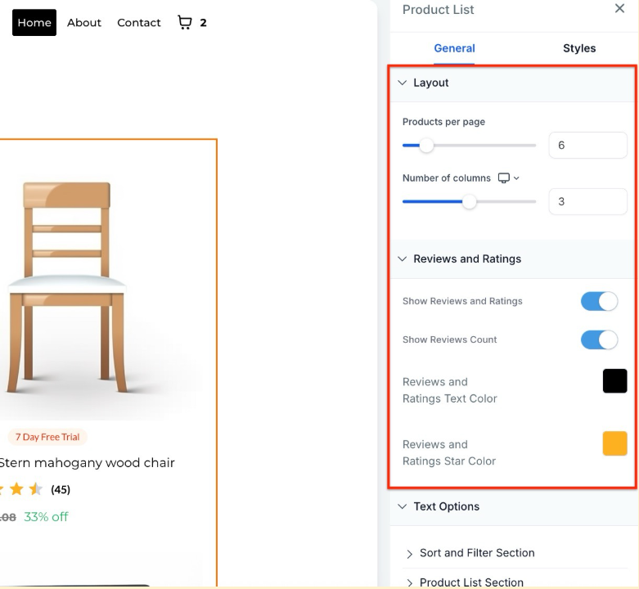Click the Products per page slider handle
The width and height of the screenshot is (639, 589).
426,146
